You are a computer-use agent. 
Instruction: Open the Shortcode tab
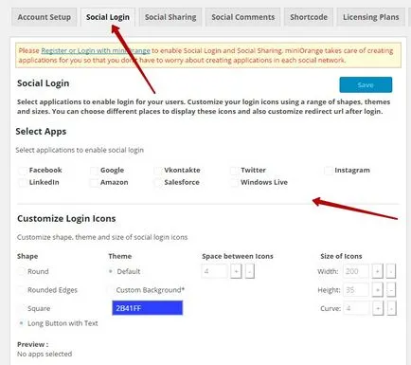pyautogui.click(x=309, y=17)
